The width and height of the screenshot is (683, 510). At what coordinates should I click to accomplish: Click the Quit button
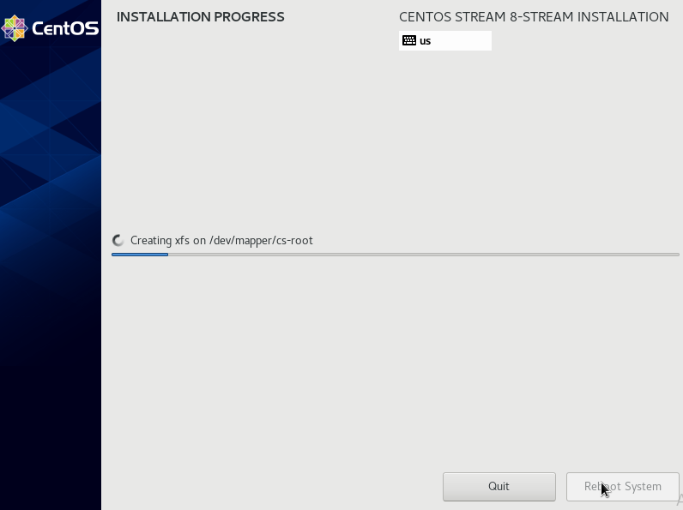coord(499,487)
